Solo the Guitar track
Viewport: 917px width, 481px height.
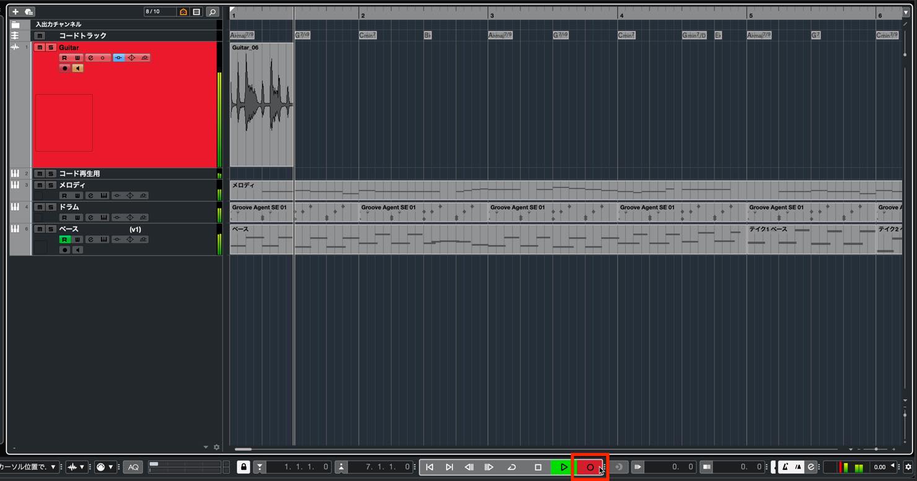pos(51,48)
